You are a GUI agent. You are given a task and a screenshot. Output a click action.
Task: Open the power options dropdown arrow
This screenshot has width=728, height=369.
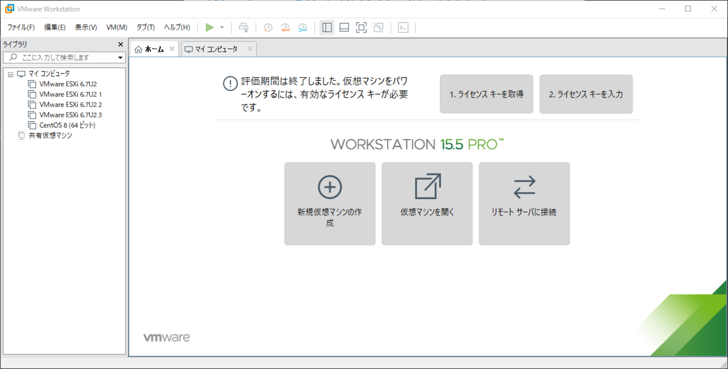[222, 27]
